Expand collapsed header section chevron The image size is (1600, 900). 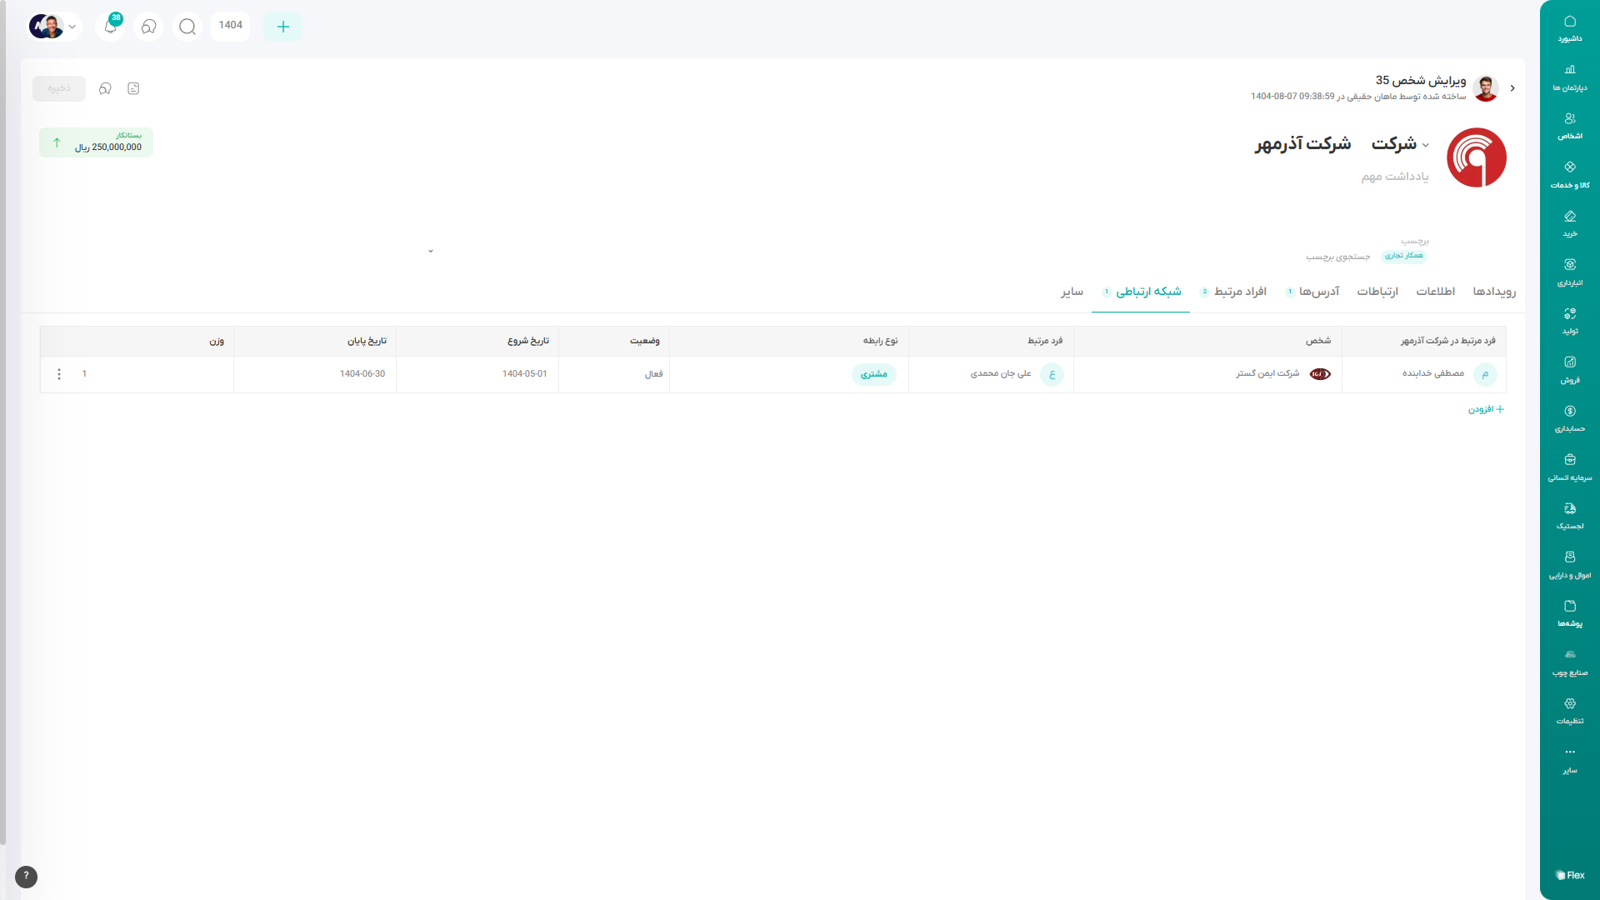pyautogui.click(x=431, y=251)
